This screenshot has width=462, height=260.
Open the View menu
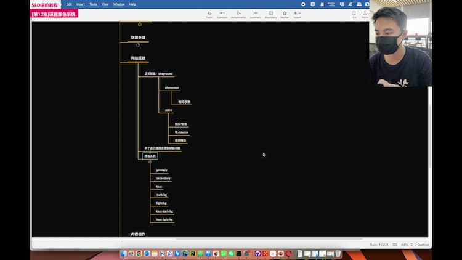click(x=105, y=4)
